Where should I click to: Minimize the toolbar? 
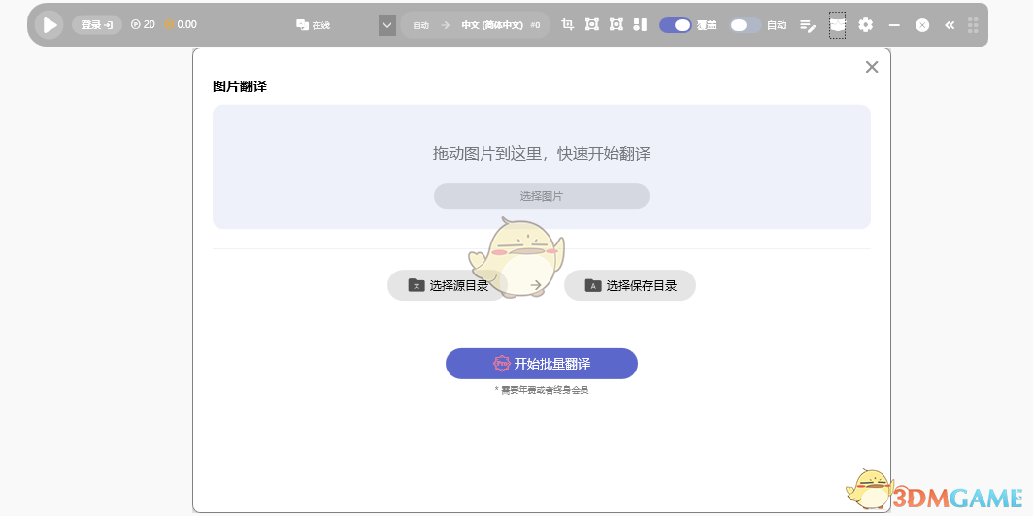(x=894, y=25)
